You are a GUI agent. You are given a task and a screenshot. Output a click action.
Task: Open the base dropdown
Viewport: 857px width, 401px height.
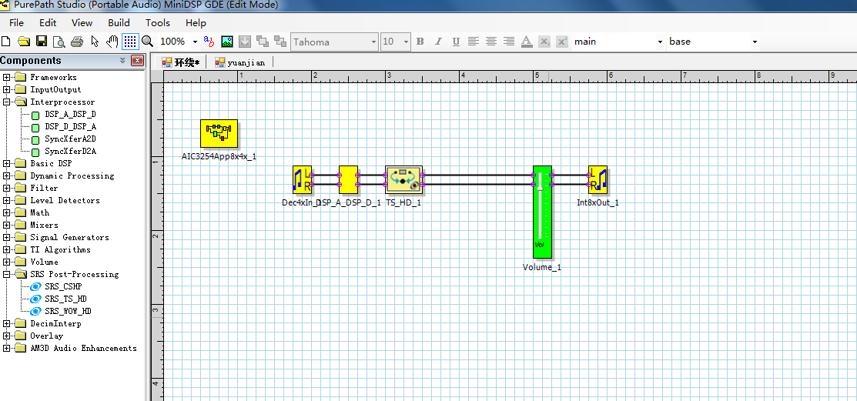(x=755, y=42)
